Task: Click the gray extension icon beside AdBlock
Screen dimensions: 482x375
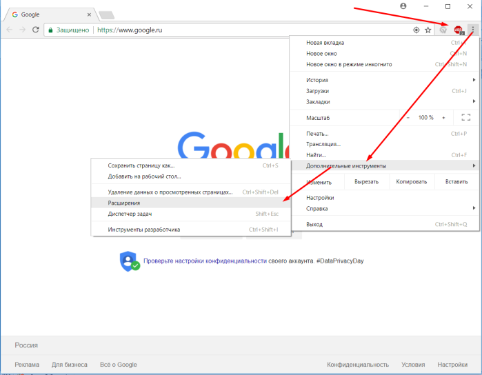Action: [x=443, y=30]
